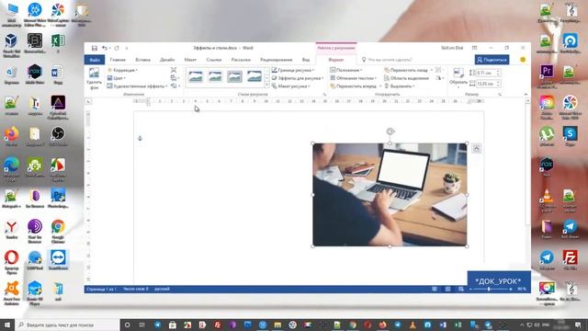588x331 pixels.
Task: Click the Layout Options button beside the picture
Action: click(476, 149)
